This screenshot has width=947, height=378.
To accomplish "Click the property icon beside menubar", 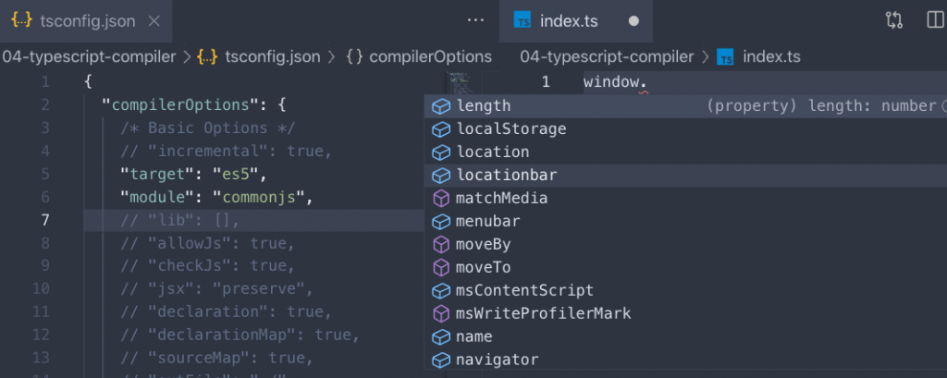I will point(441,222).
